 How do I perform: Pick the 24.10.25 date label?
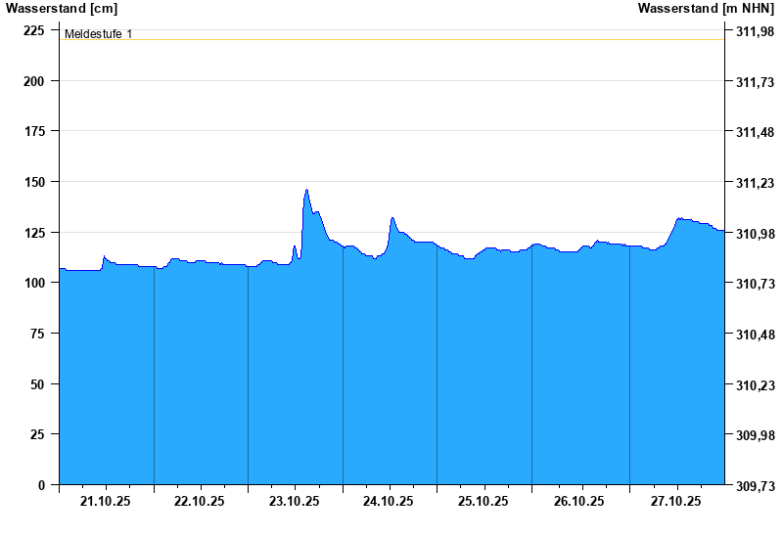point(390,501)
